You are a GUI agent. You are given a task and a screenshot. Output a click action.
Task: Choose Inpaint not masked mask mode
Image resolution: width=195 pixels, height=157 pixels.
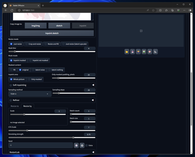pyautogui.click(x=39, y=60)
